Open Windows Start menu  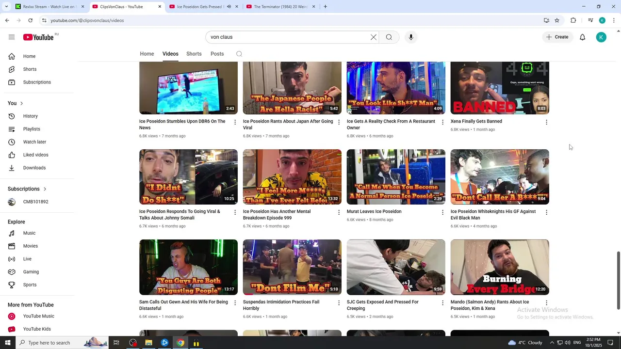pyautogui.click(x=7, y=343)
